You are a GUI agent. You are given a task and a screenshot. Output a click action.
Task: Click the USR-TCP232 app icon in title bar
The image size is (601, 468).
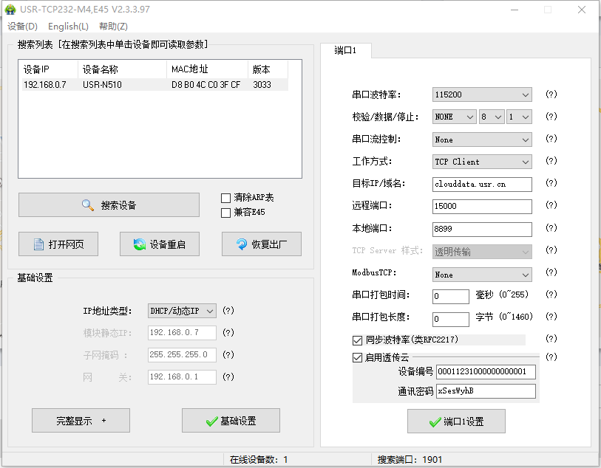10,9
